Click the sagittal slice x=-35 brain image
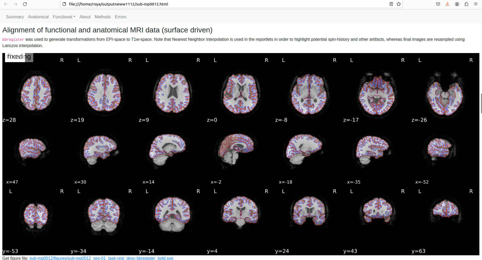Image resolution: width=482 pixels, height=260 pixels. (x=372, y=150)
